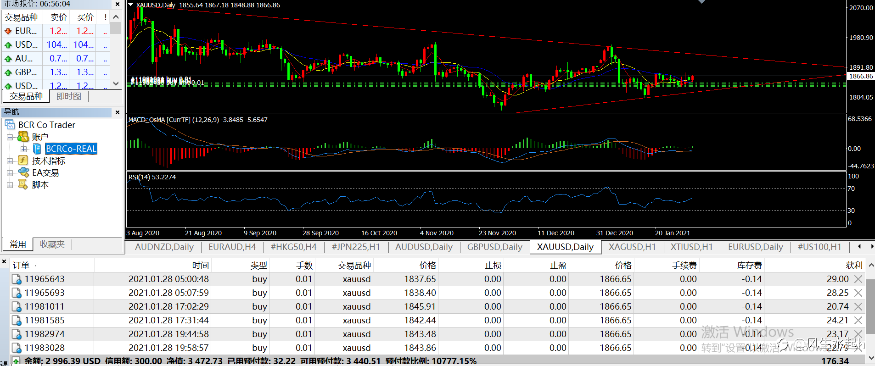Close the Navigator panel

pos(118,112)
